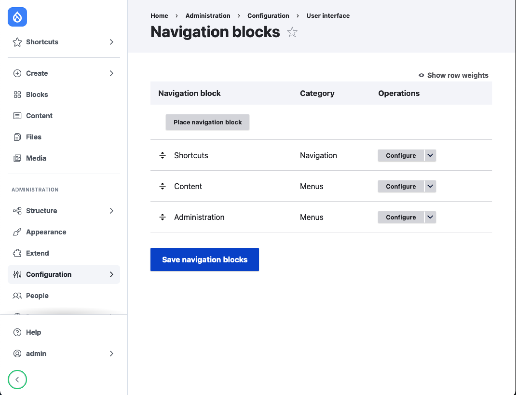Image resolution: width=516 pixels, height=395 pixels.
Task: Click the People users icon
Action: 17,296
